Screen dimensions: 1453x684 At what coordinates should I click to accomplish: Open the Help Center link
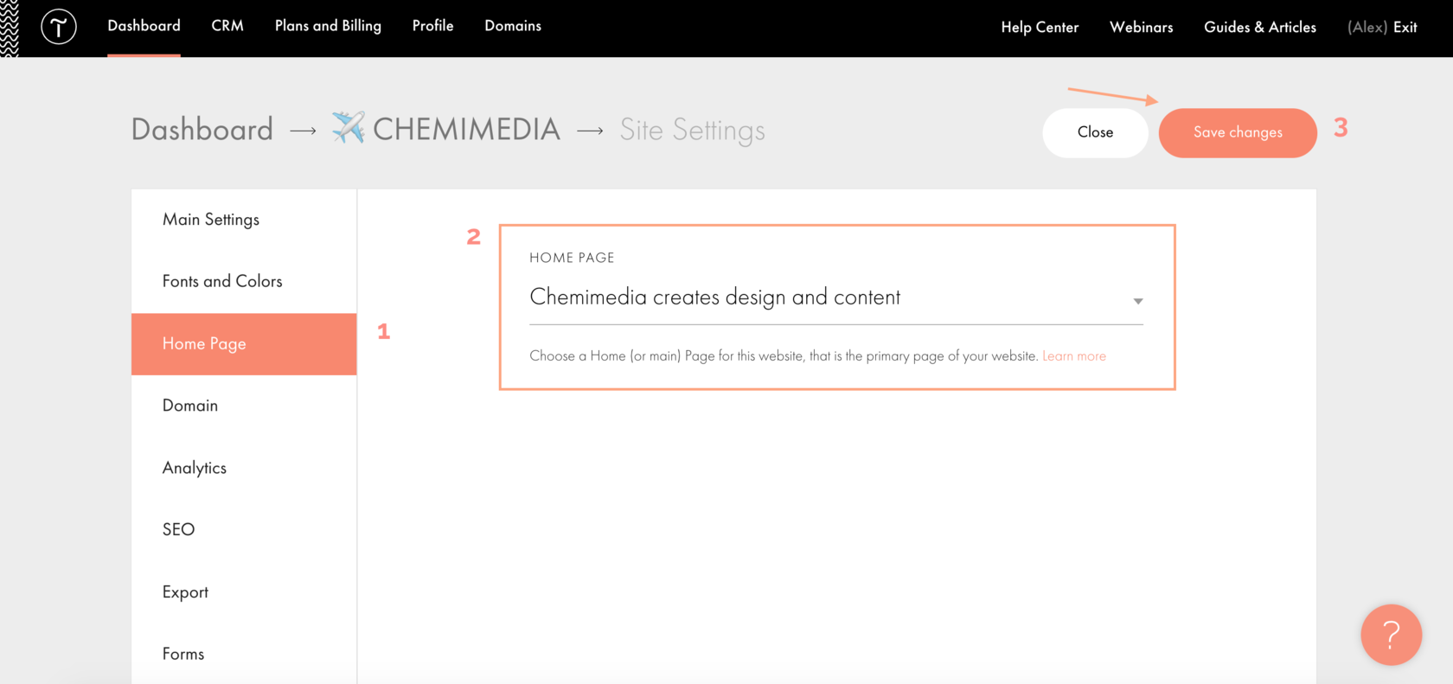(1040, 28)
